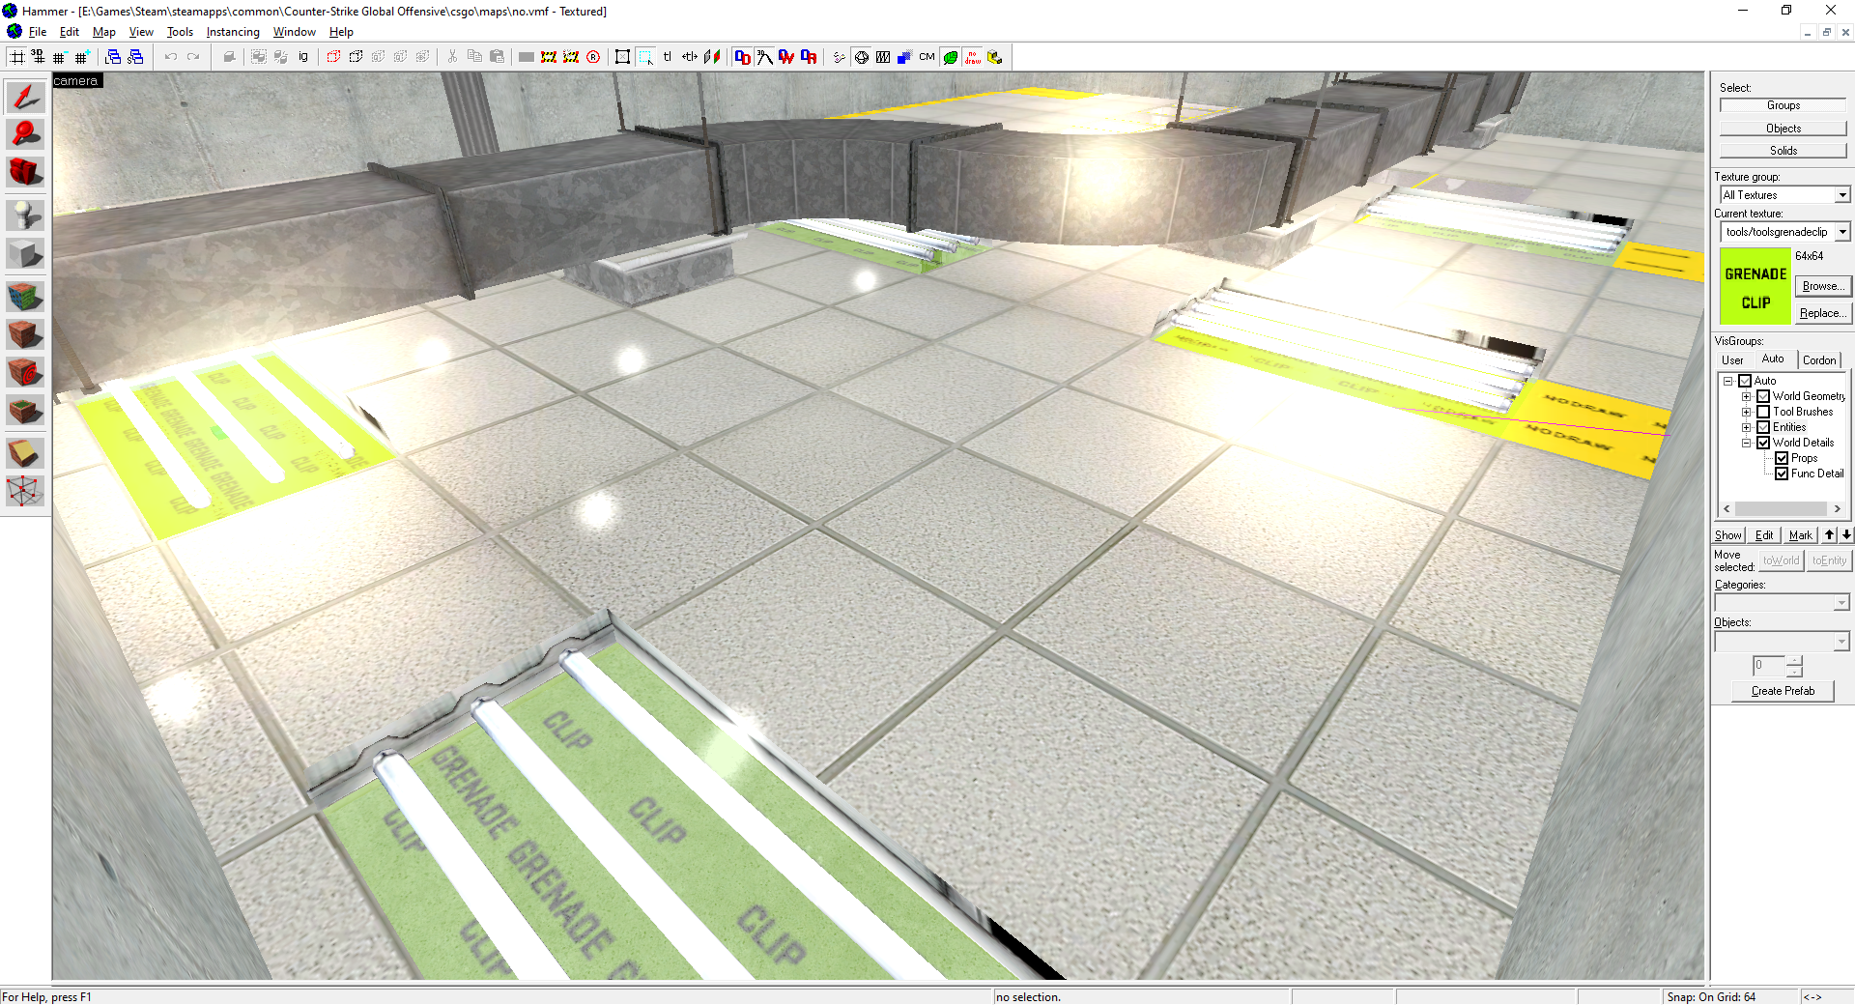Select the Vertex tool wireframe cube
This screenshot has height=1005, width=1855.
[25, 491]
